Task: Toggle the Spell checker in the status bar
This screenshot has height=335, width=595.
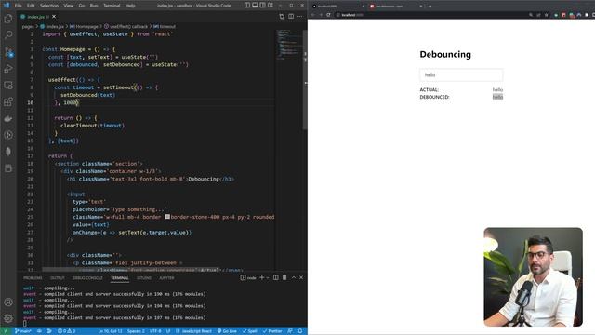Action: coord(250,331)
